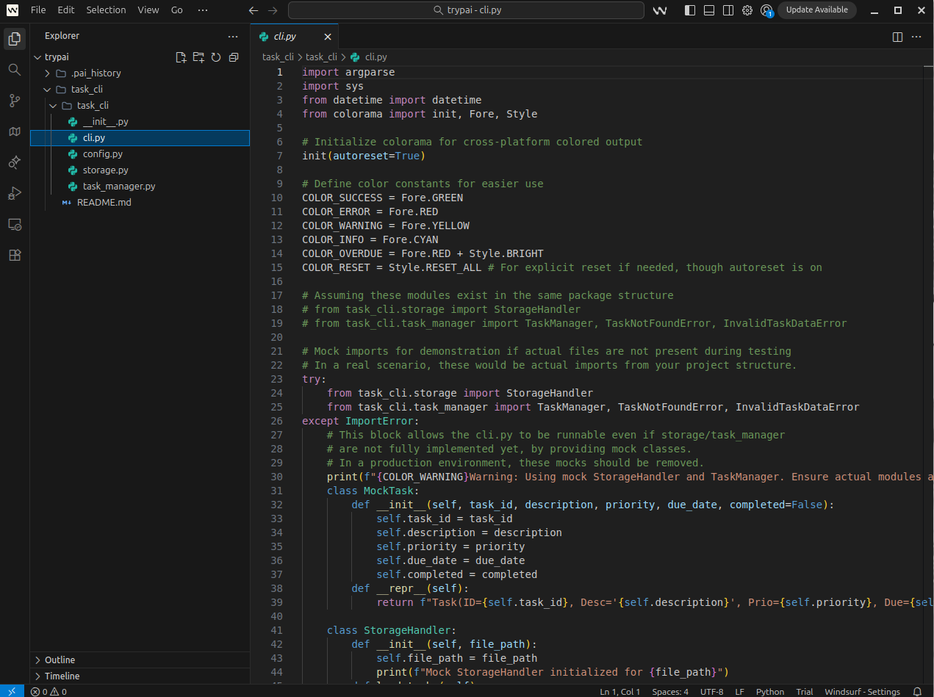Open the Extensions view icon
This screenshot has width=934, height=697.
point(14,255)
